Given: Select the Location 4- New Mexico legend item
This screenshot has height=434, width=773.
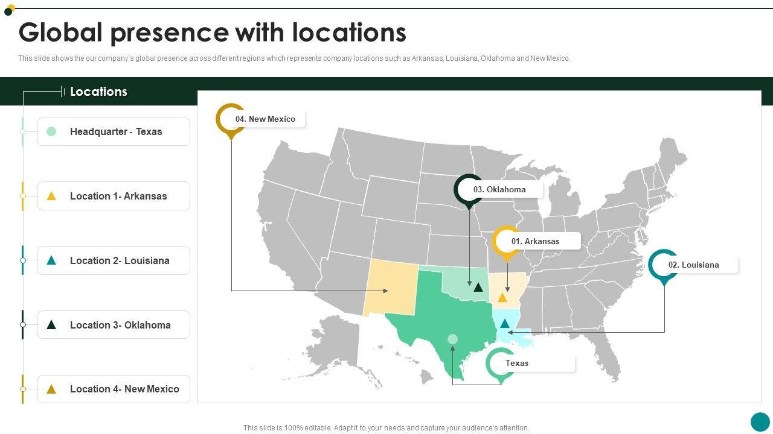Looking at the screenshot, I should [x=114, y=389].
